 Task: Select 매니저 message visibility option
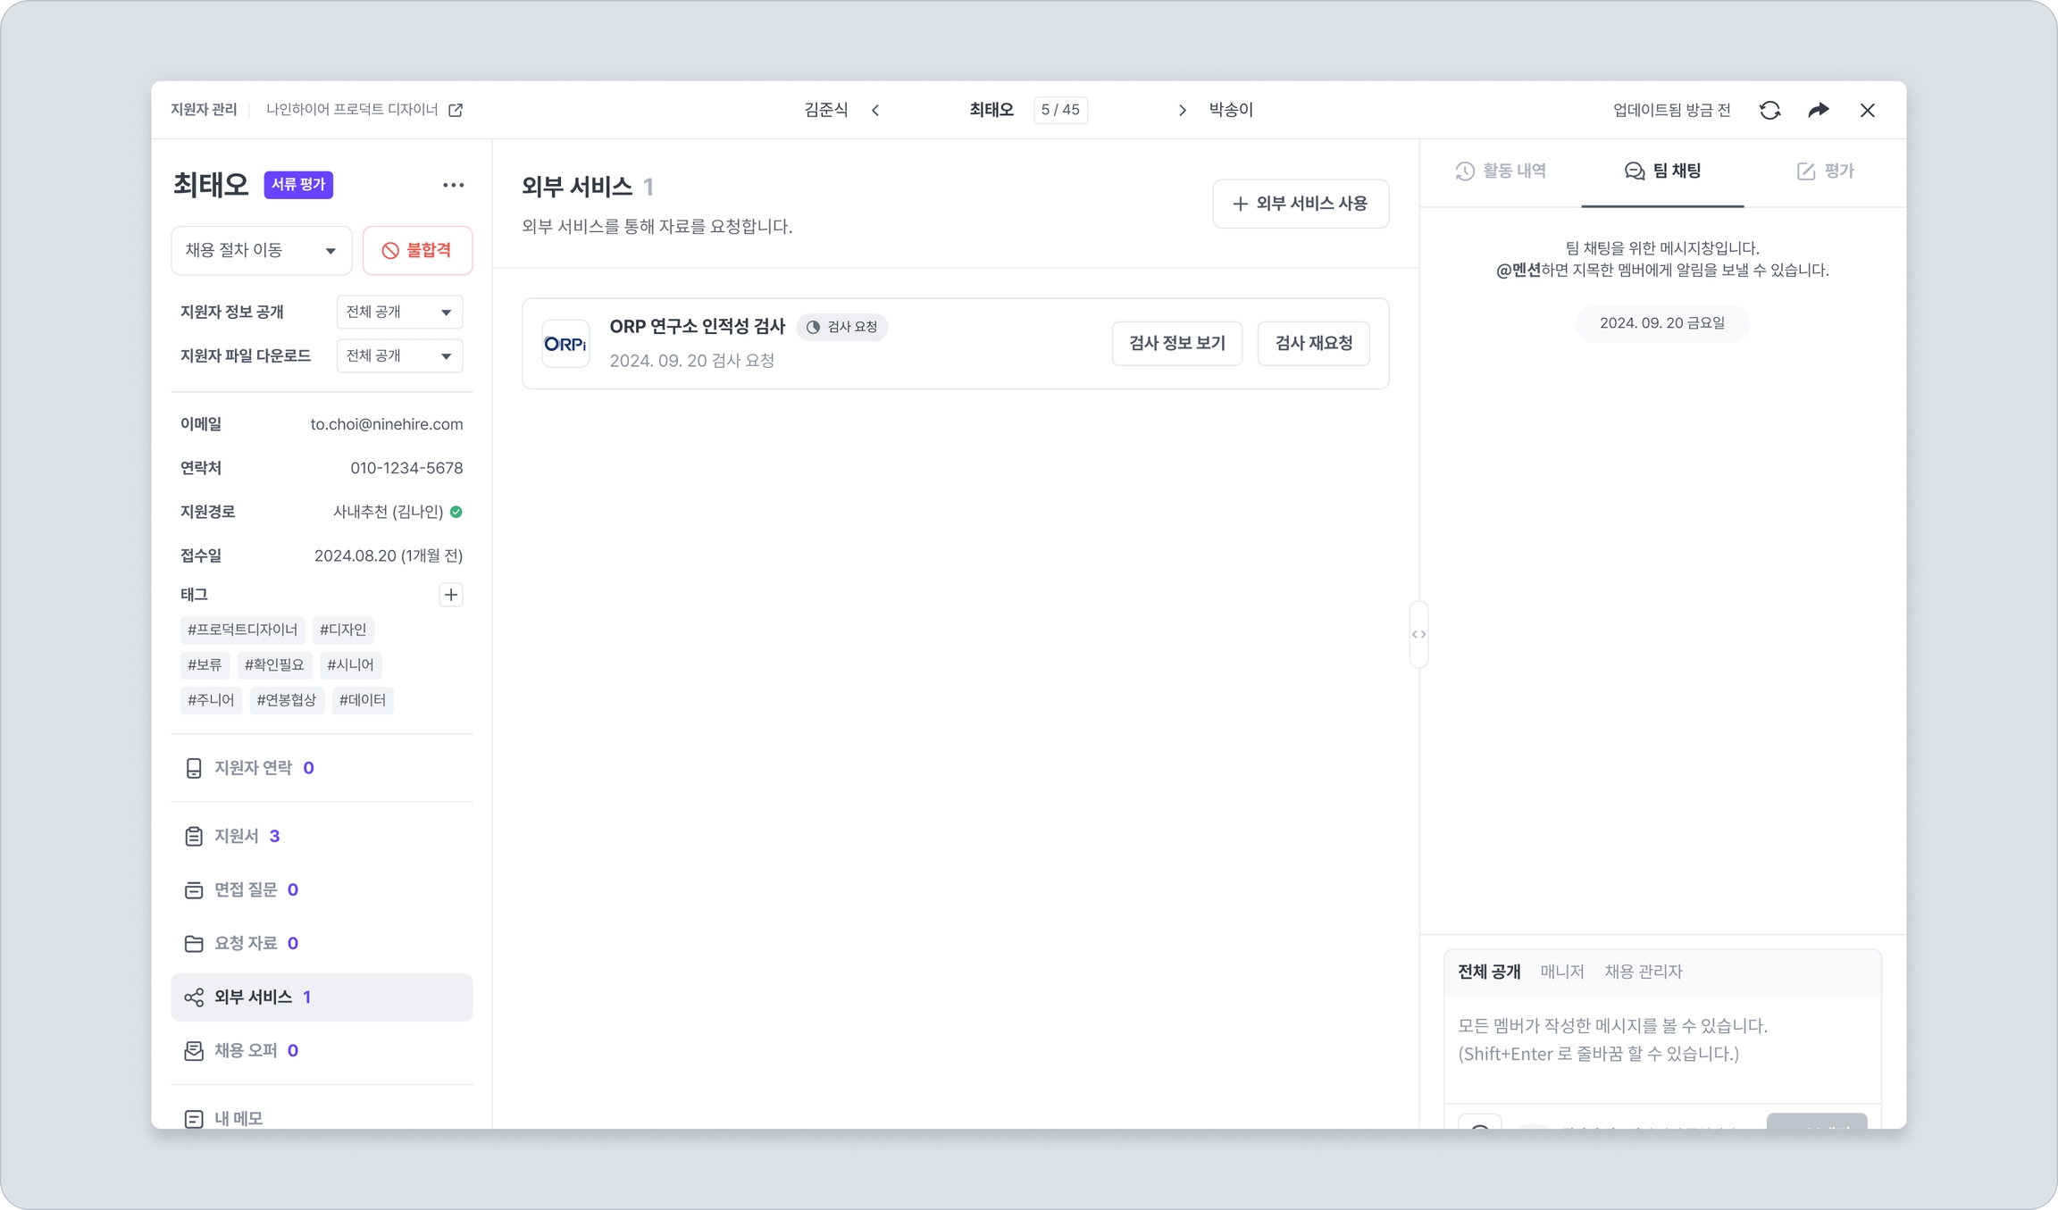pyautogui.click(x=1561, y=972)
